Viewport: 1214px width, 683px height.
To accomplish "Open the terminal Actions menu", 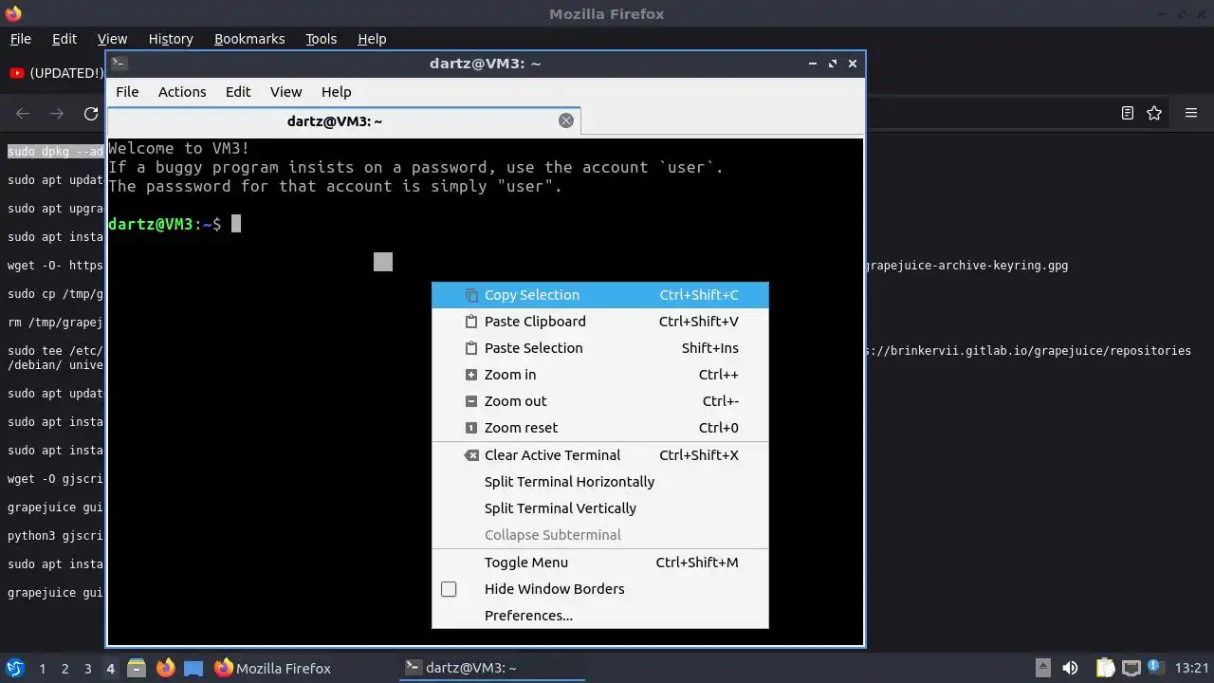I will [x=182, y=92].
